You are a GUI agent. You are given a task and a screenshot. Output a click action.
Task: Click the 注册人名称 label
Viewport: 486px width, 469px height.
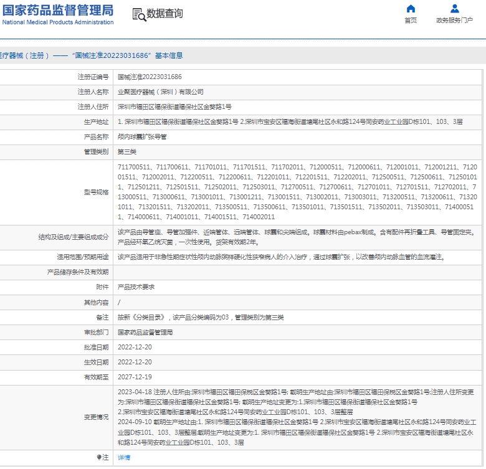tap(93, 92)
